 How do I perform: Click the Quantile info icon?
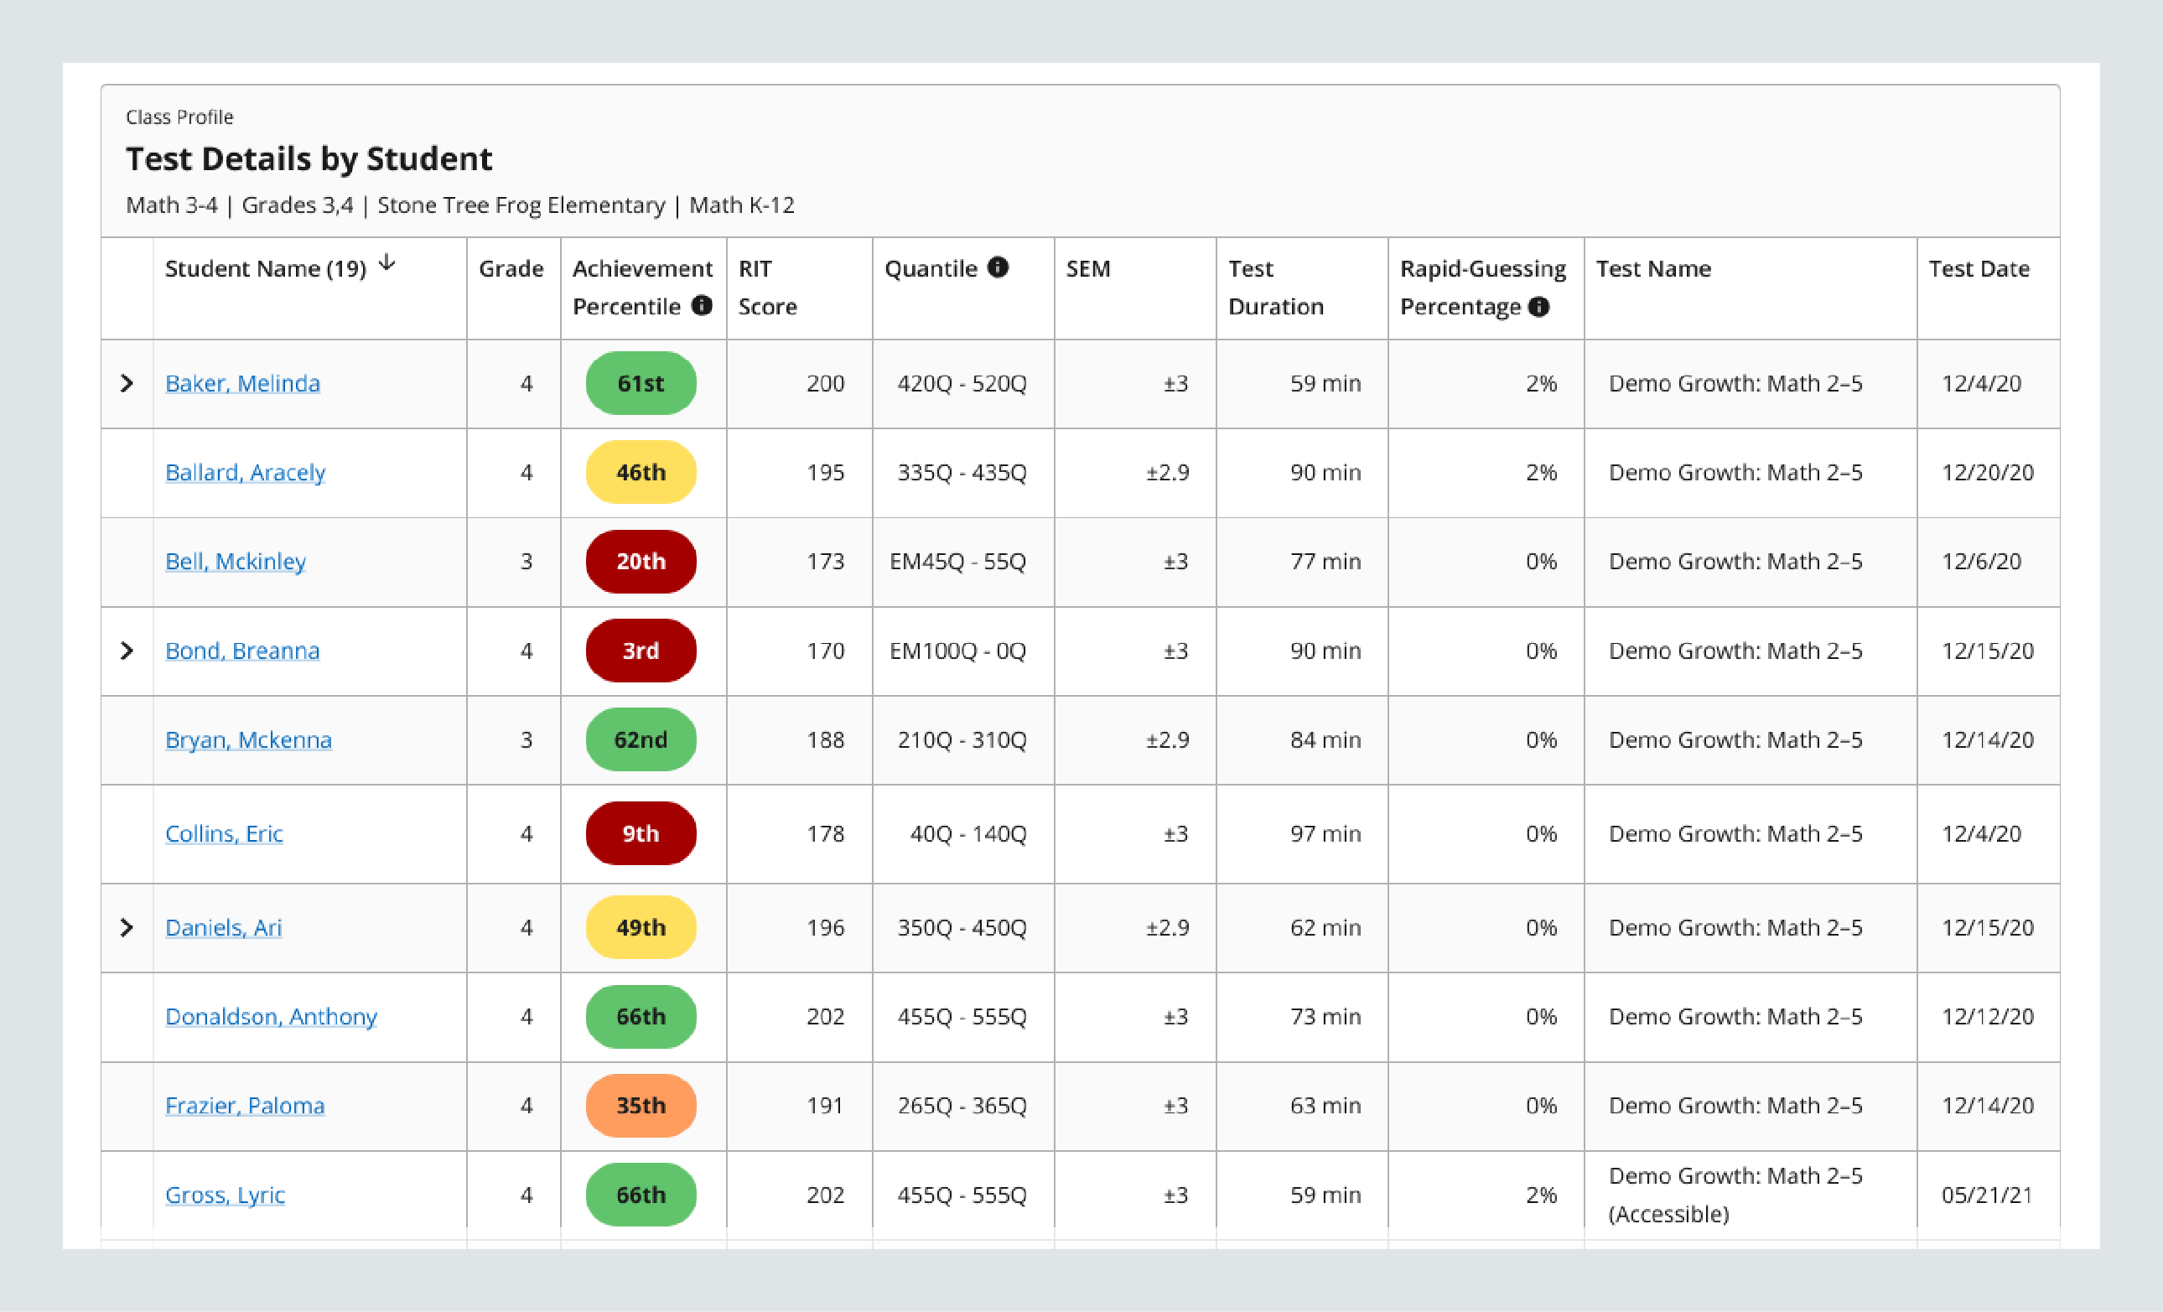tap(997, 267)
